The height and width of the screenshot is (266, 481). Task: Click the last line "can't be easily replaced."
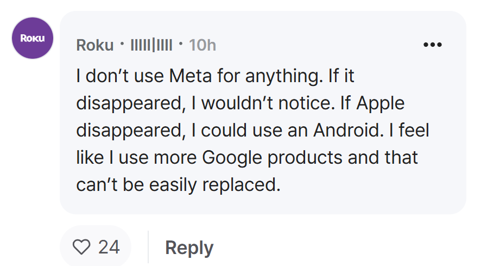coord(178,185)
